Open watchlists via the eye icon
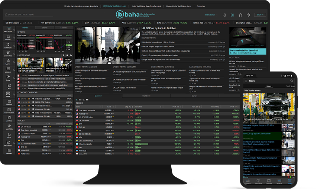The height and width of the screenshot is (190, 317). pos(8,127)
